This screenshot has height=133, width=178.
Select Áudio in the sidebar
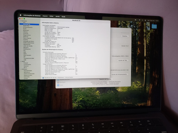(x=25, y=29)
